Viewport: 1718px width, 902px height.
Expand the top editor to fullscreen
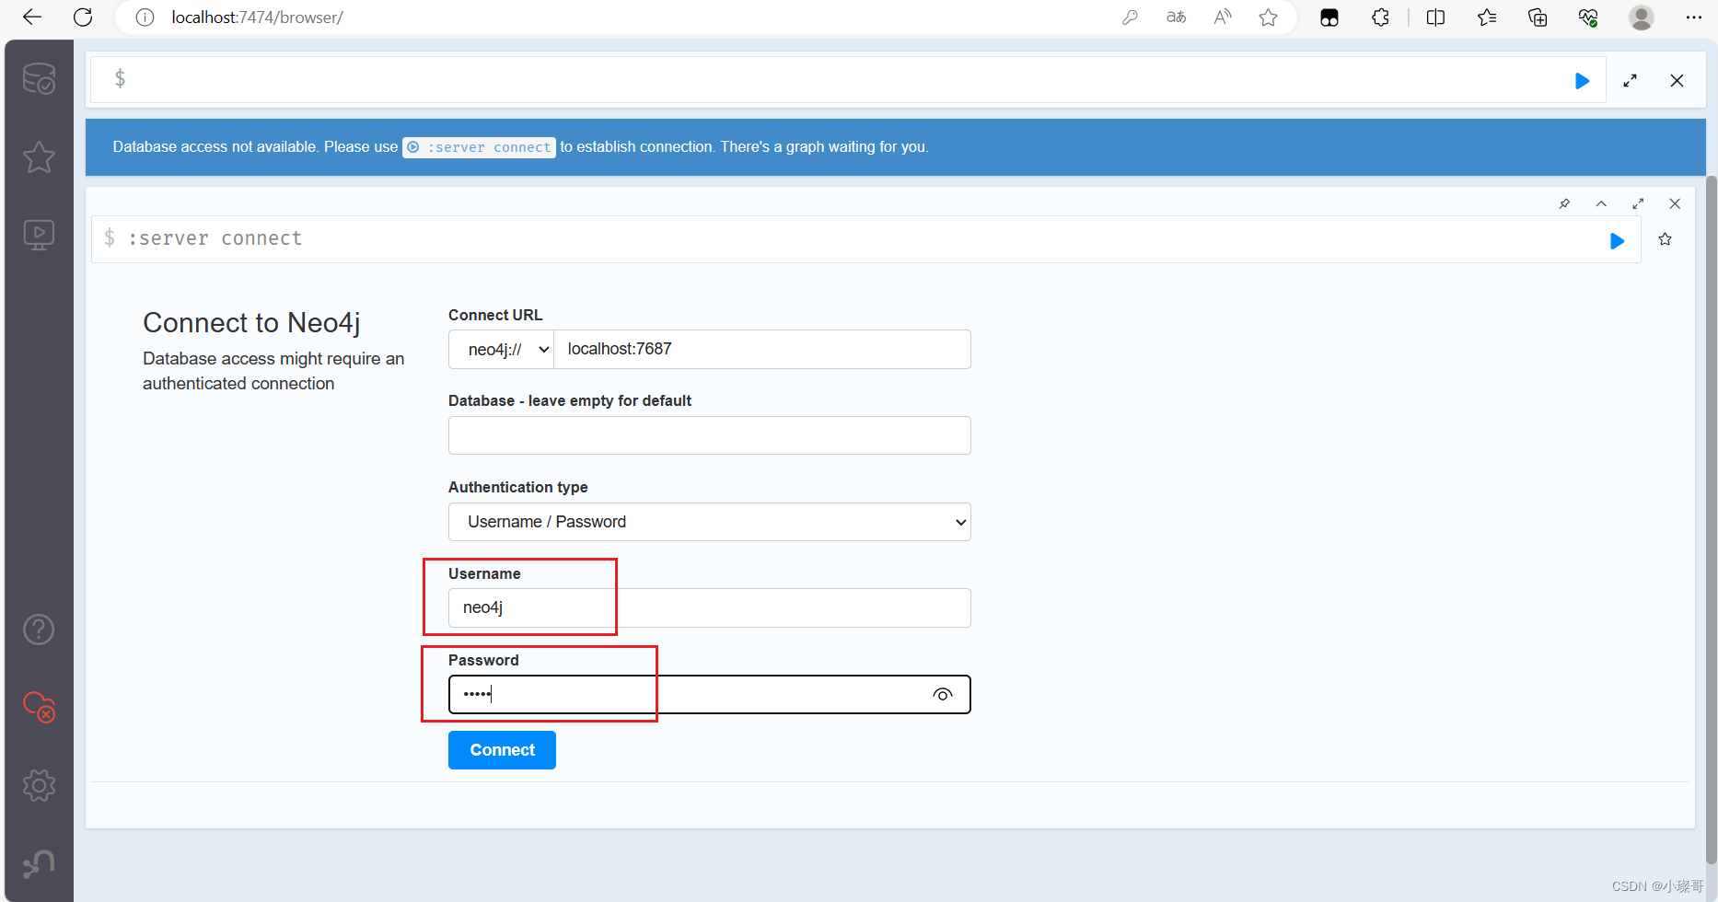point(1630,81)
